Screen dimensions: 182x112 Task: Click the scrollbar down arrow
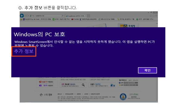[x=157, y=100]
